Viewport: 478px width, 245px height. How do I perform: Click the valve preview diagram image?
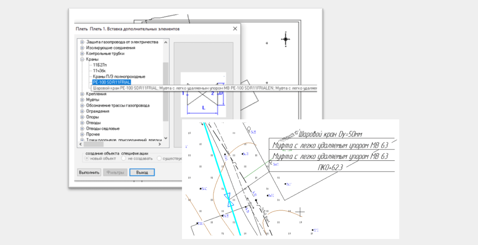pos(203,95)
